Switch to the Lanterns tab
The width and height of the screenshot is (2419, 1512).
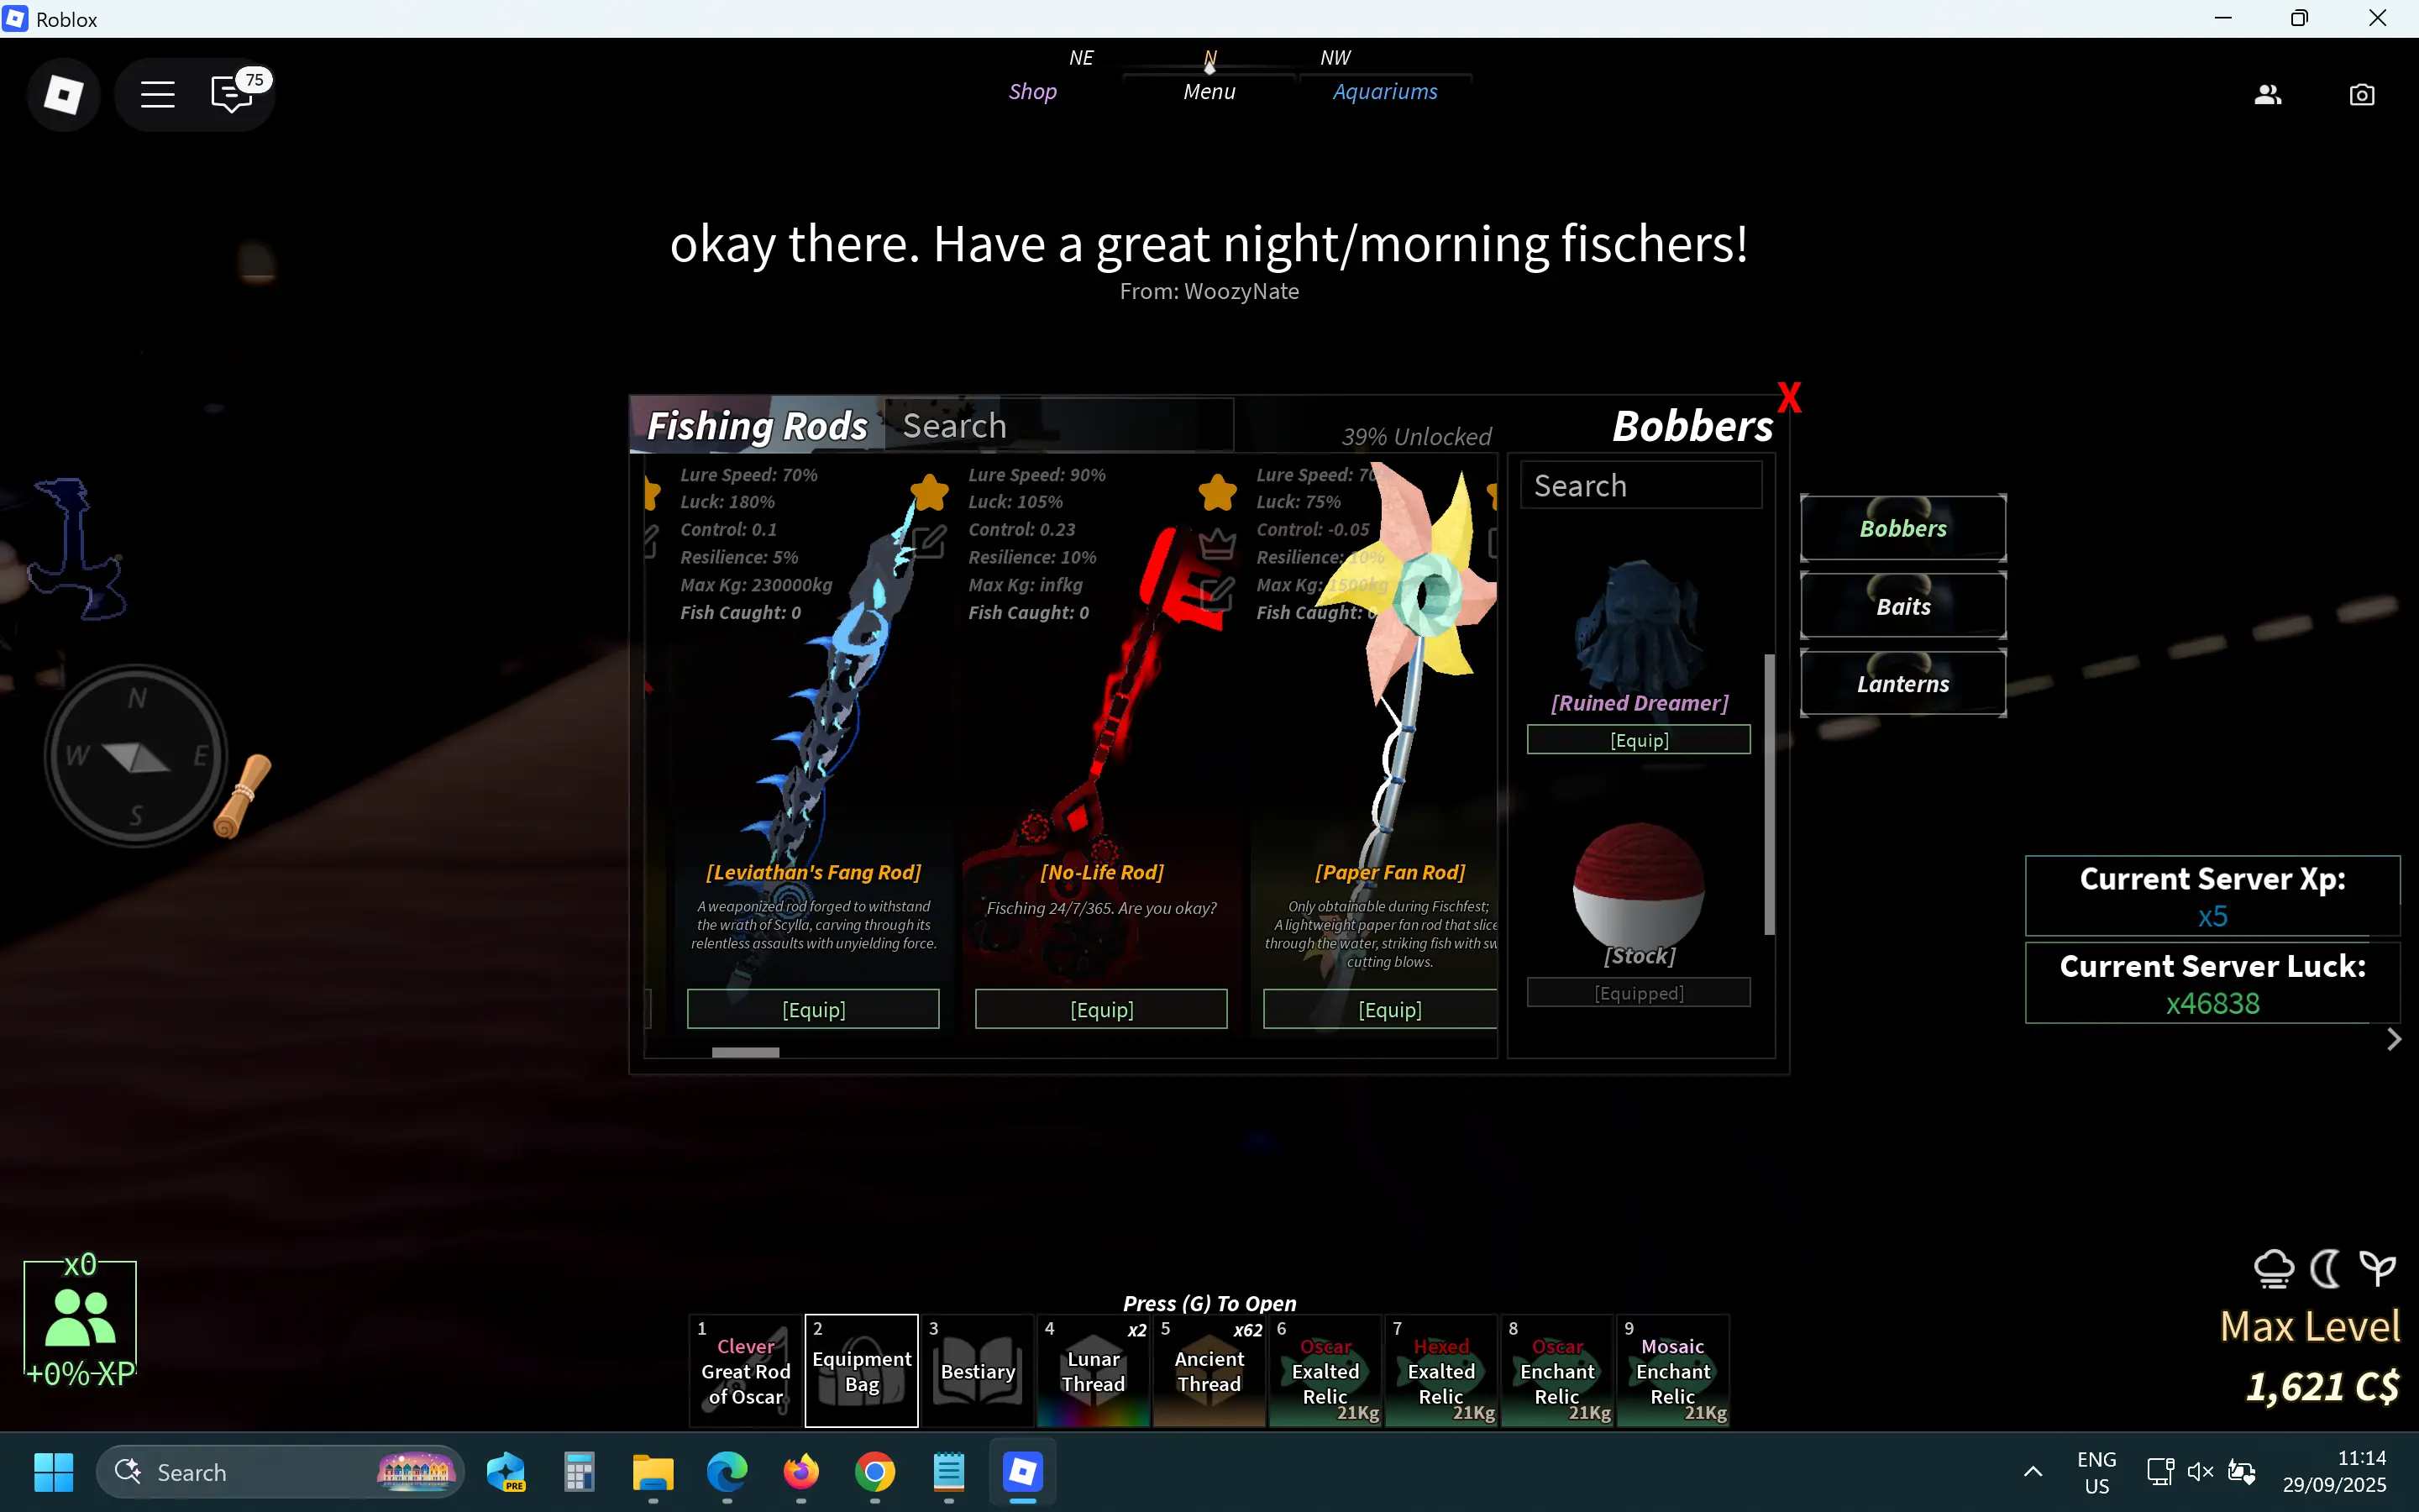[x=1902, y=684]
